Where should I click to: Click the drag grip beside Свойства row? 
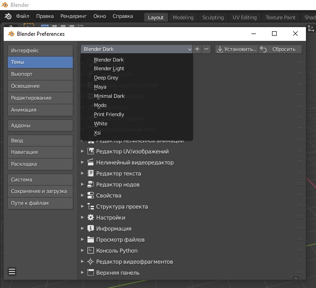[x=300, y=196]
